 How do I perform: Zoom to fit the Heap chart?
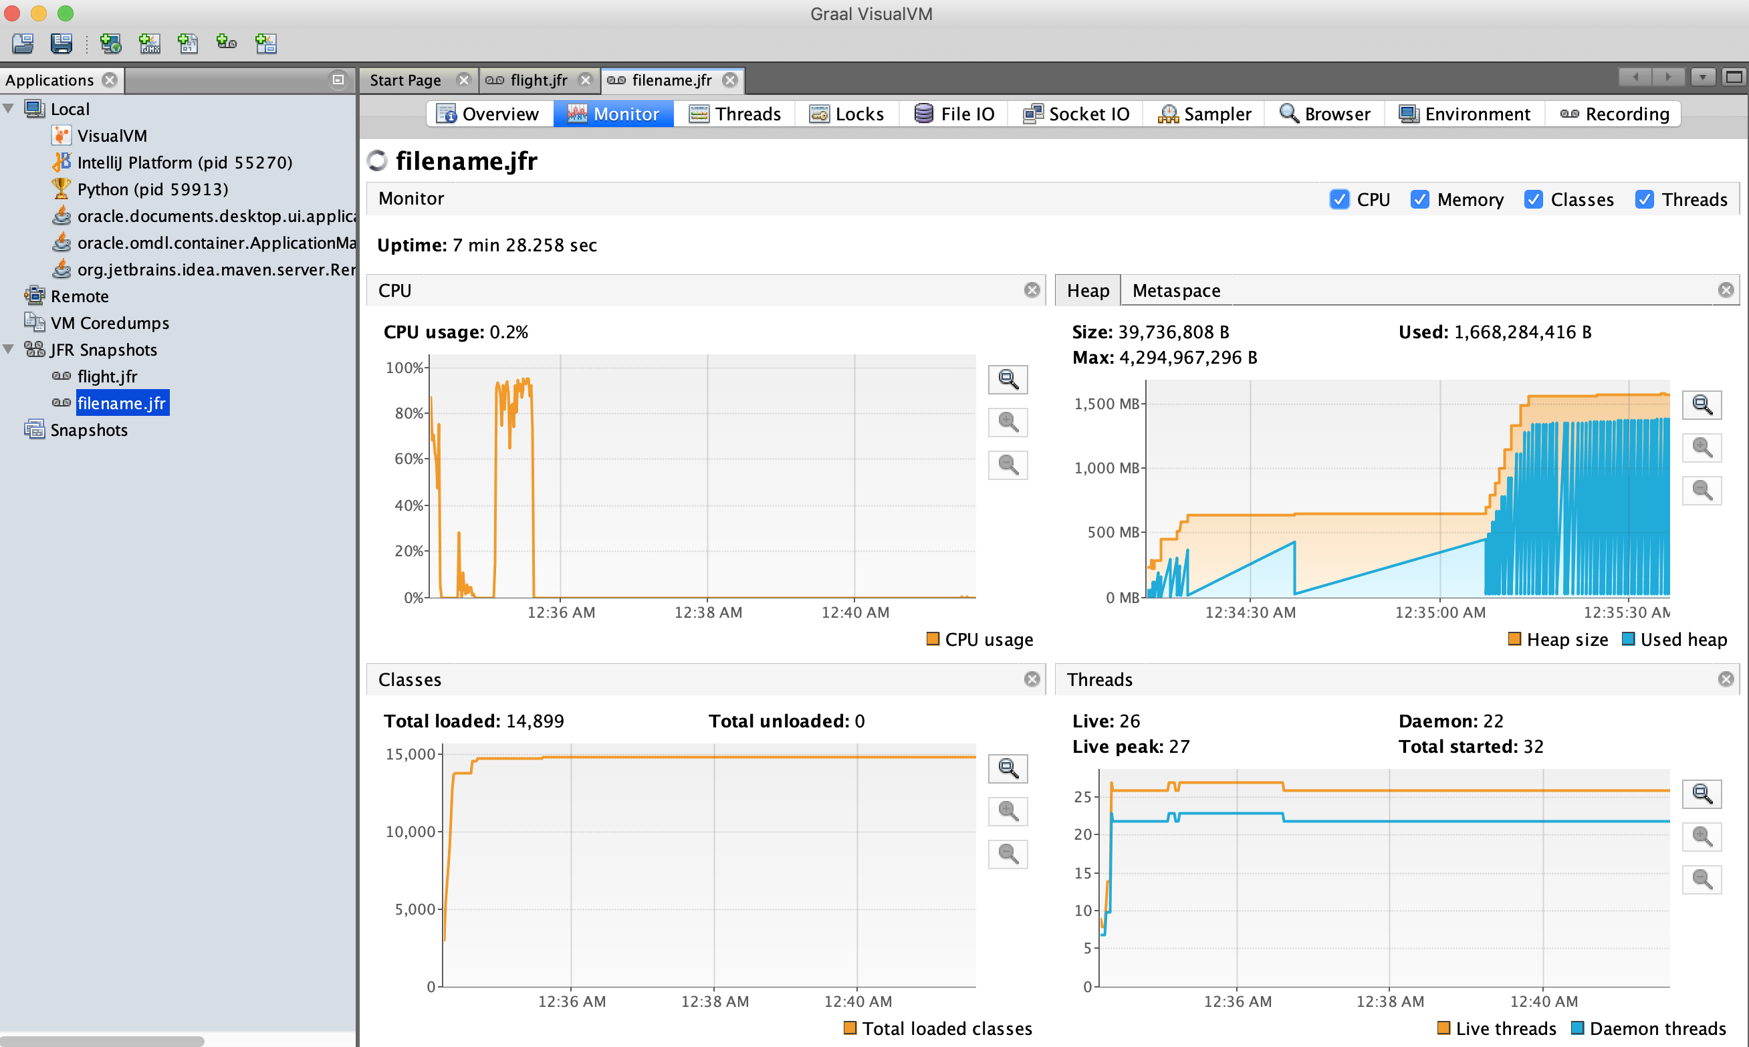point(1701,406)
